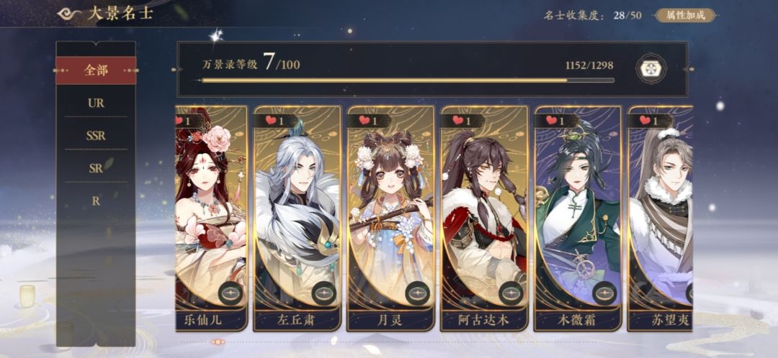The width and height of the screenshot is (778, 358).
Task: Tap the compass icon on 月灵 card
Action: pos(417,293)
